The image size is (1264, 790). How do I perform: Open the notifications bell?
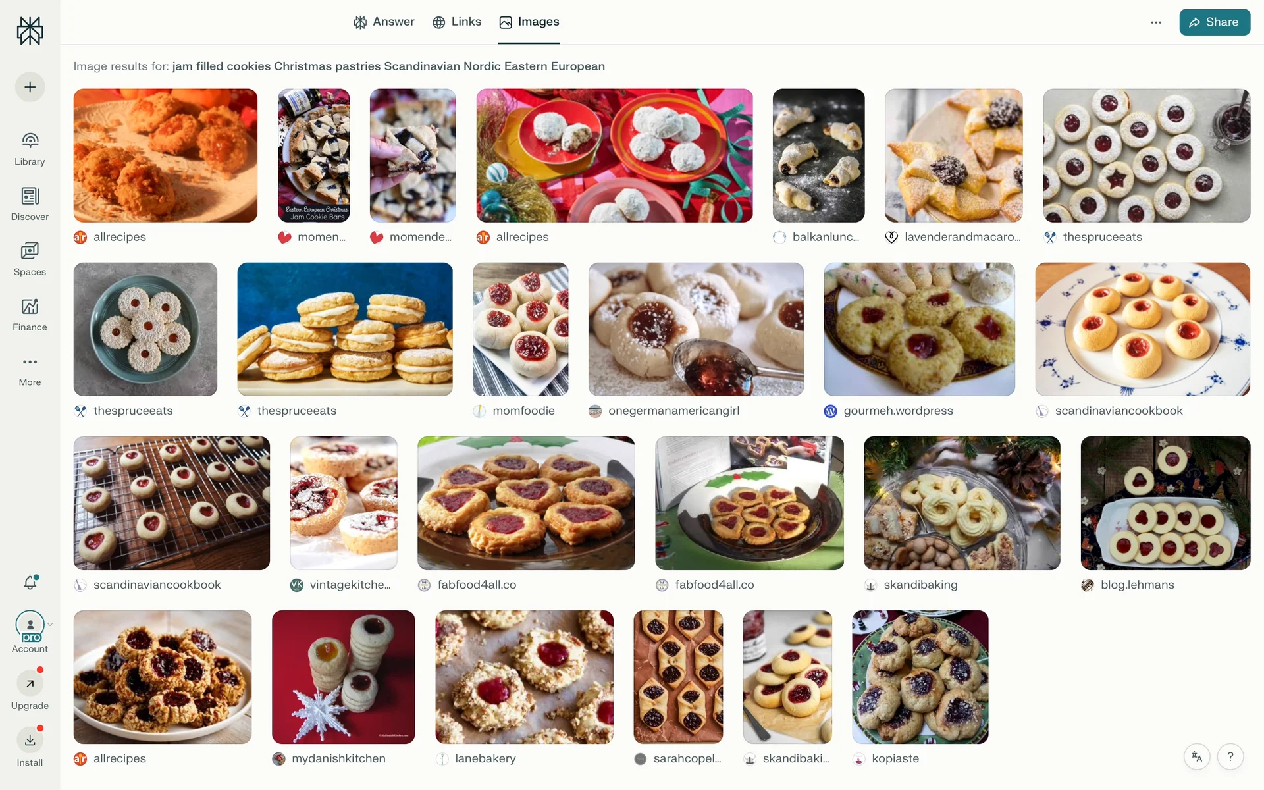click(30, 582)
